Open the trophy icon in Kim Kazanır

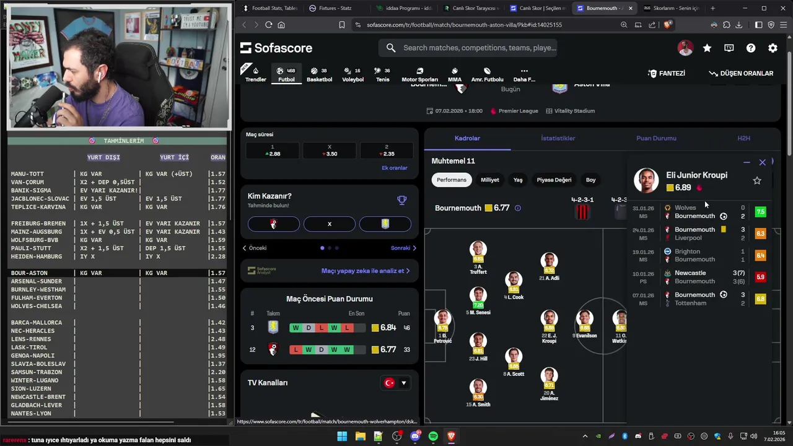coord(401,200)
